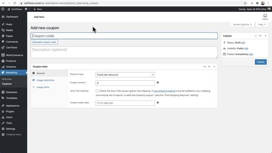Click the Products icon in sidebar
This screenshot has height=153, width=272.
[3, 61]
